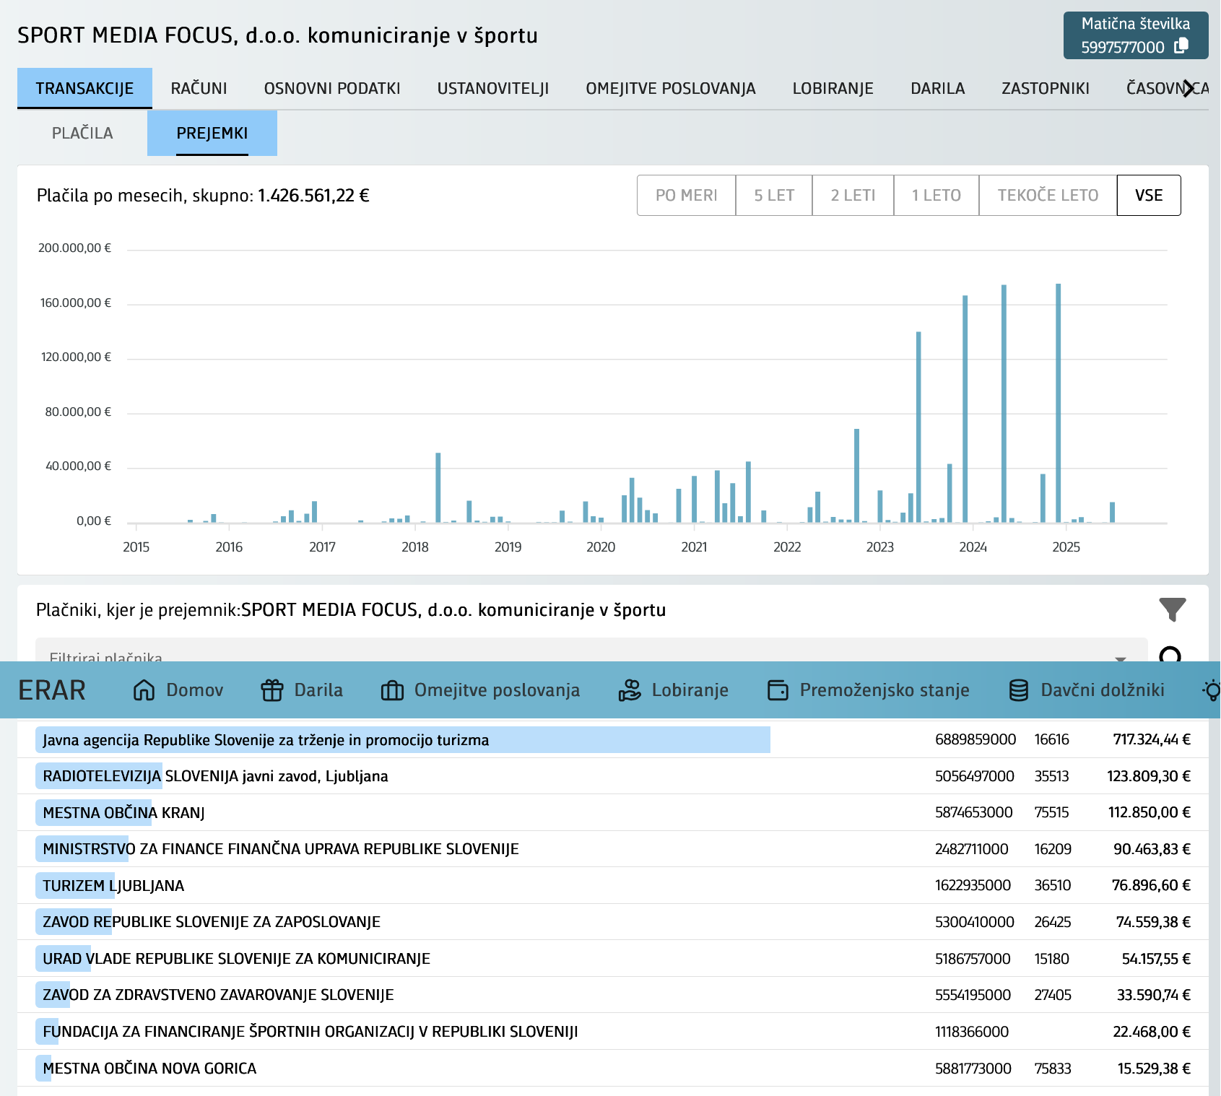Open ZAVOD ZA ZDRAVSTVENO ZAVAROVANJE row
This screenshot has height=1096, width=1221.
(x=613, y=995)
